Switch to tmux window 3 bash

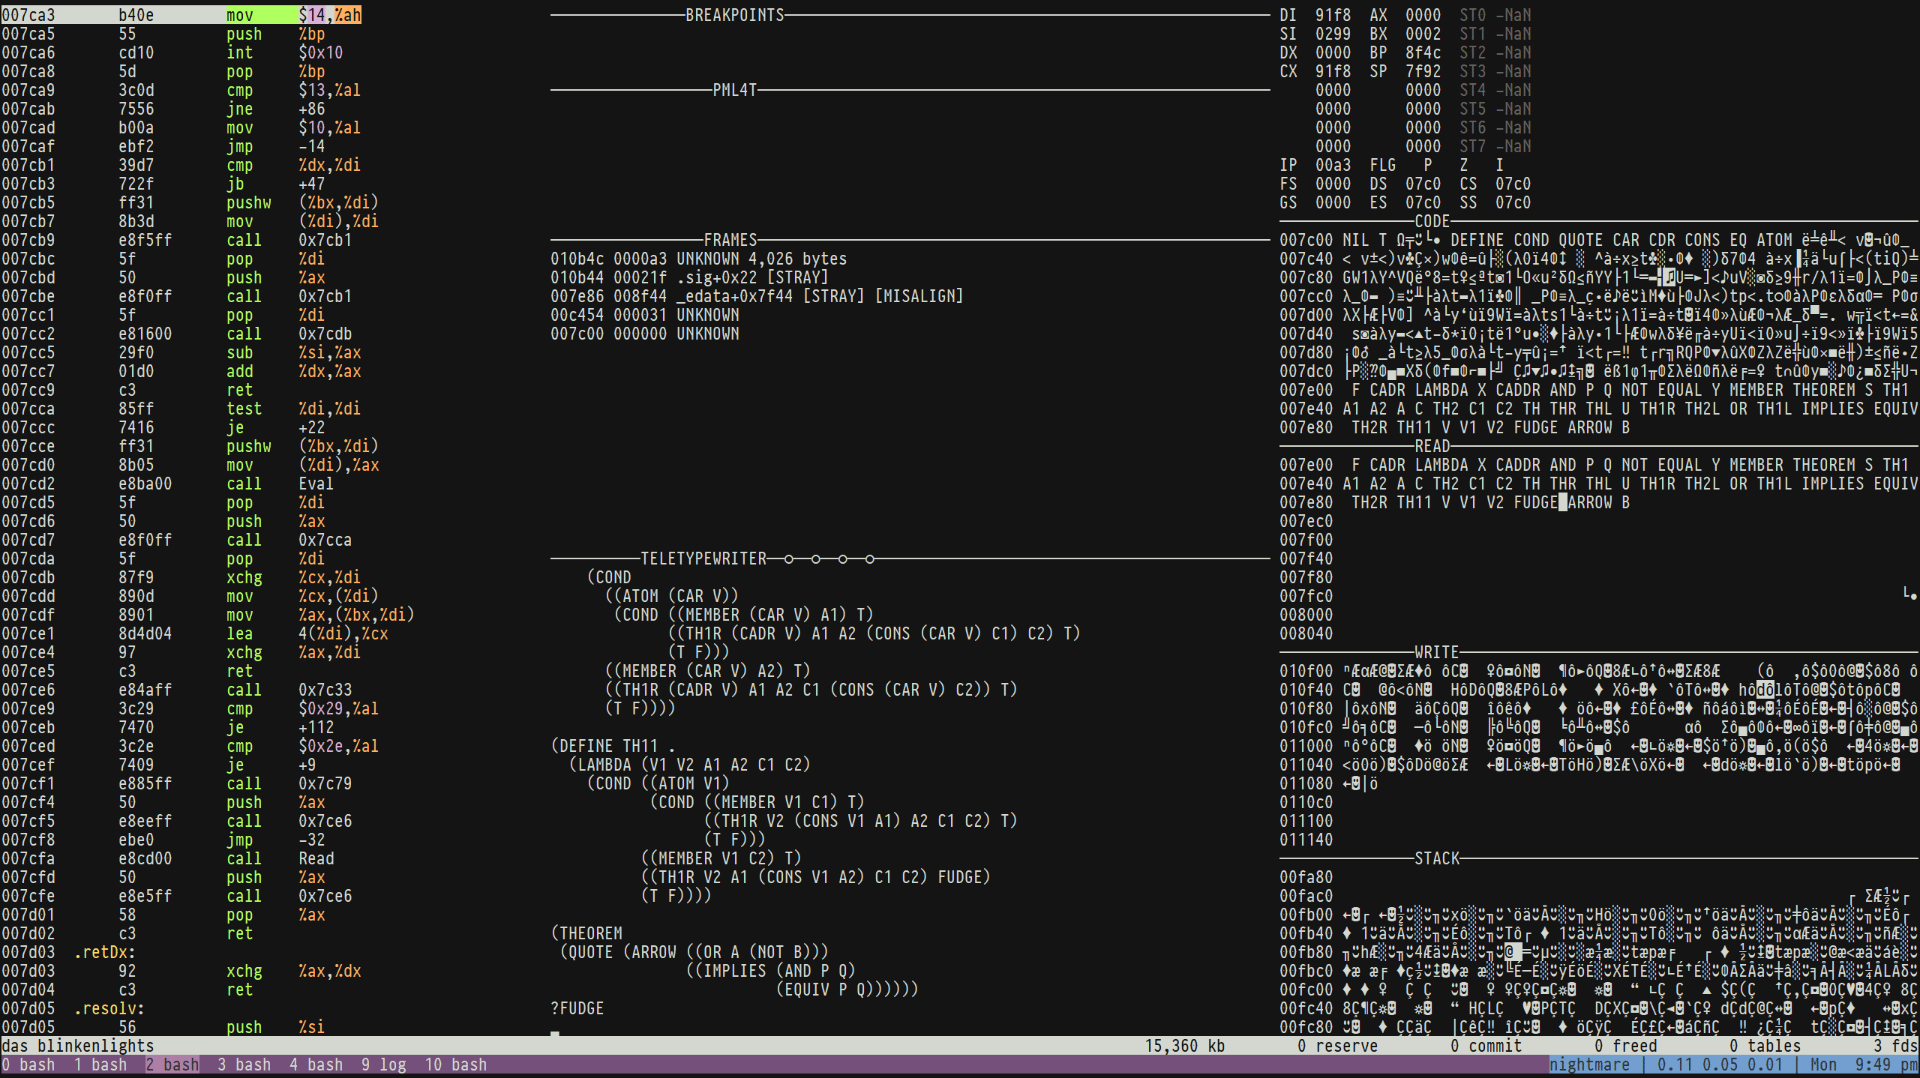point(244,1065)
